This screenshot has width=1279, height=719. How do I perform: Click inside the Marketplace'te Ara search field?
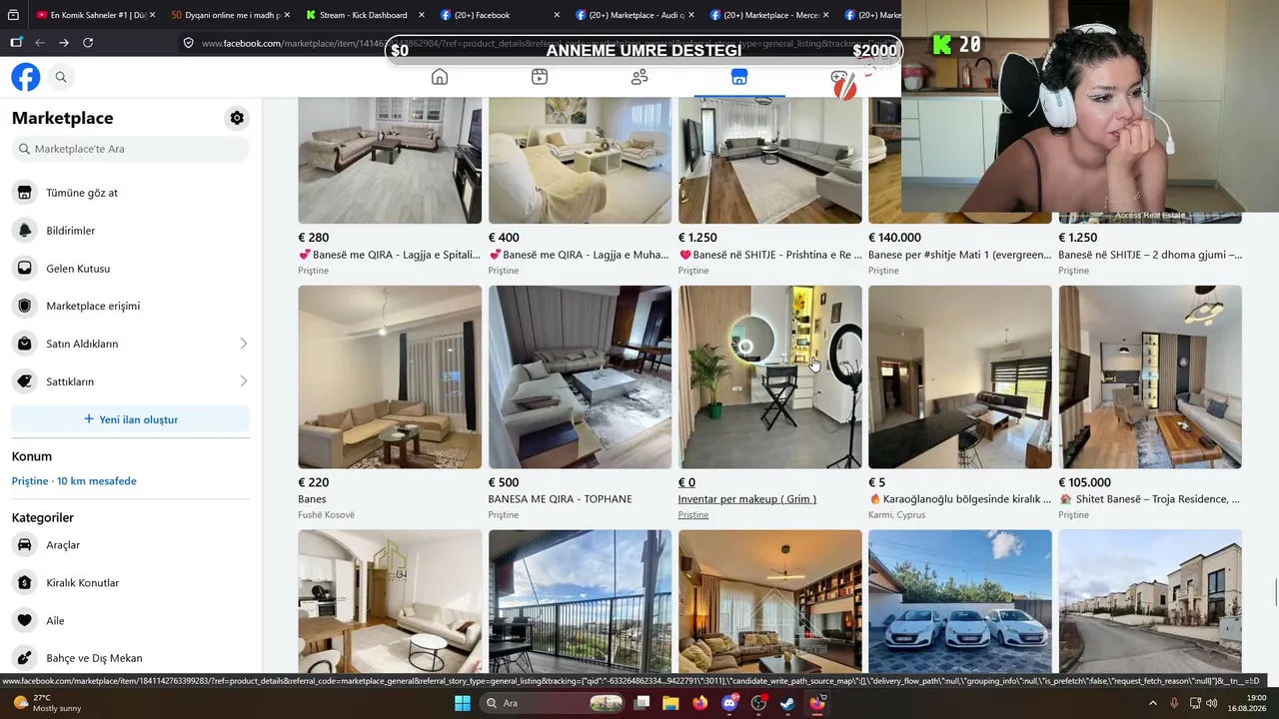point(131,149)
